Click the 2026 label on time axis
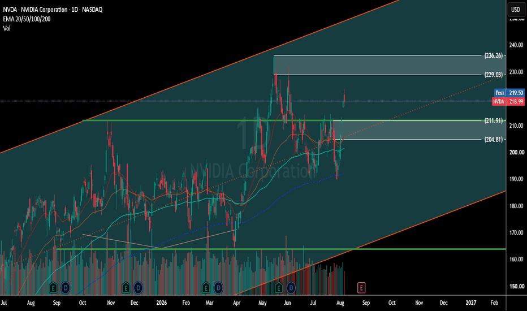527x311 pixels. click(161, 303)
